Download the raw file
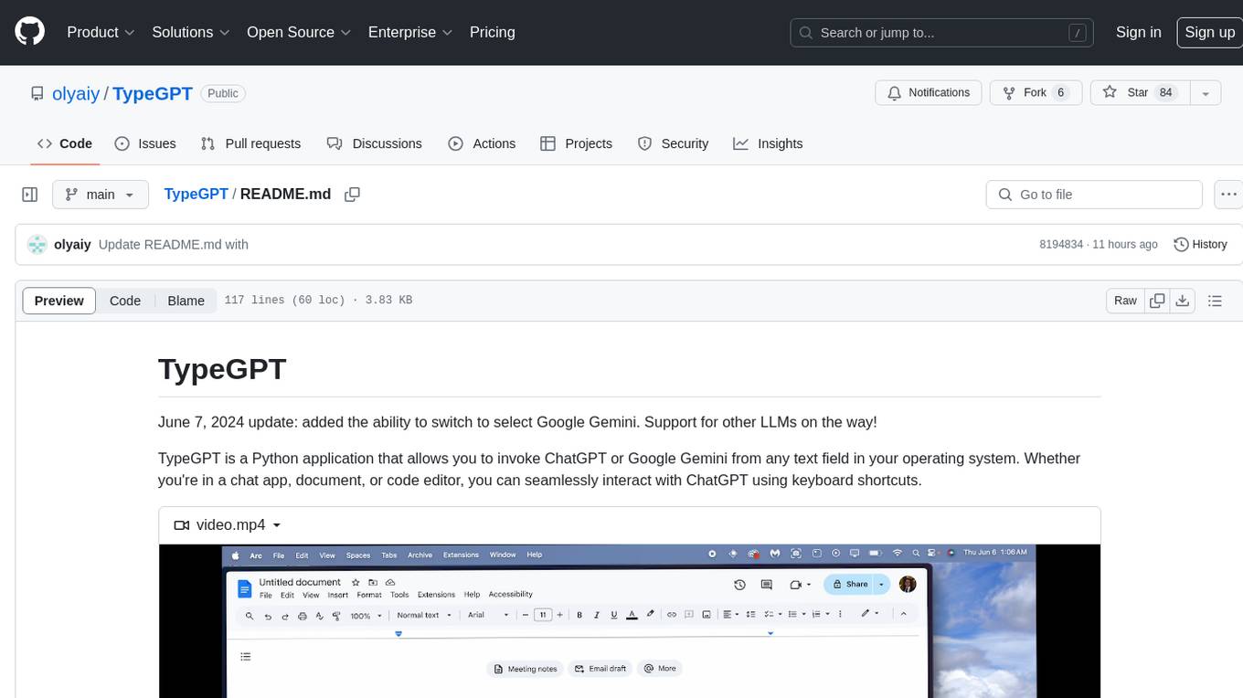The height and width of the screenshot is (698, 1243). 1183,301
